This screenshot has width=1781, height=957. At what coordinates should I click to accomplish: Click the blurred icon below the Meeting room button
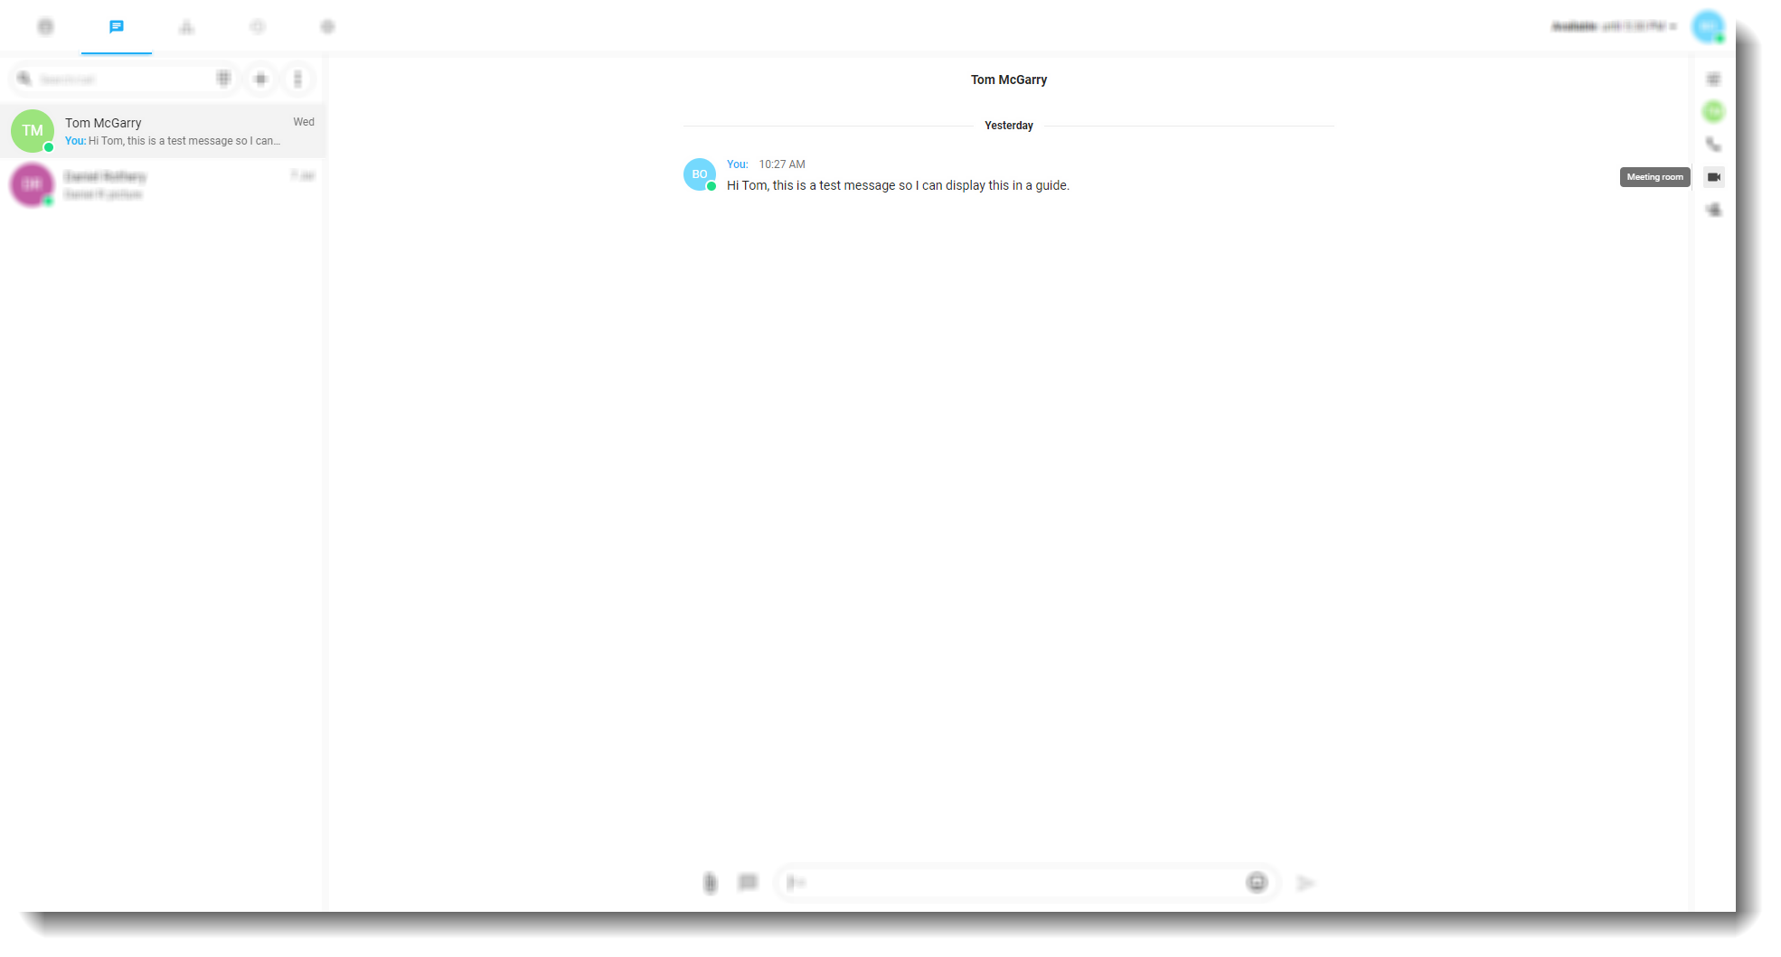pyautogui.click(x=1713, y=210)
